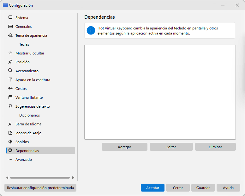
Task: Click the Barra de Idioma language icon
Action: pyautogui.click(x=10, y=124)
